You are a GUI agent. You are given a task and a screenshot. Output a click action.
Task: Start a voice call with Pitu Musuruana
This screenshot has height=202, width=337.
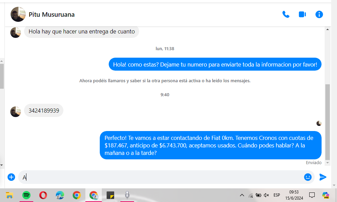pos(286,14)
